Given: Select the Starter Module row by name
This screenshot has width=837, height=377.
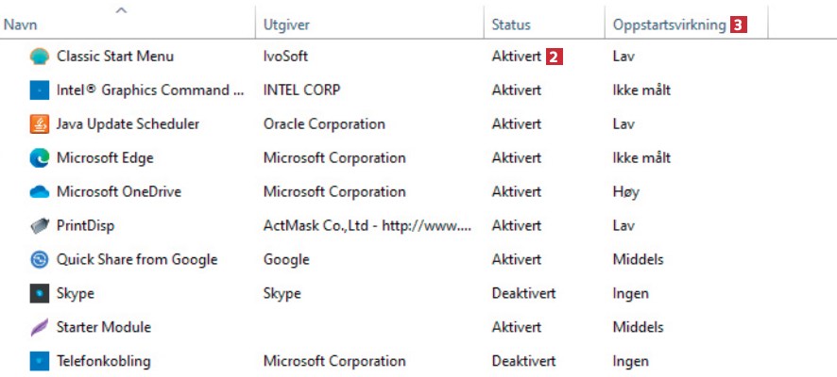Looking at the screenshot, I should [x=104, y=328].
